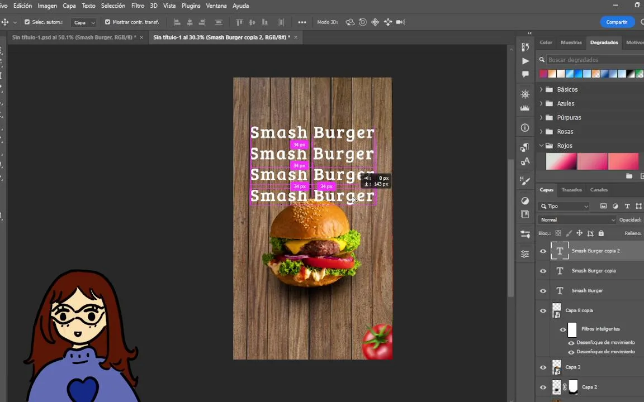Open the Character Styles panel icon
The width and height of the screenshot is (644, 402).
pyautogui.click(x=525, y=161)
